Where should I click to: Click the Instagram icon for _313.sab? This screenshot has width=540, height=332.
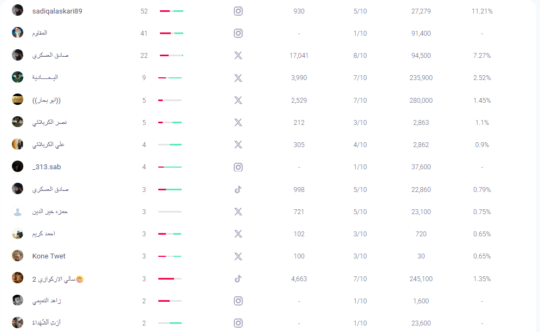coord(238,167)
